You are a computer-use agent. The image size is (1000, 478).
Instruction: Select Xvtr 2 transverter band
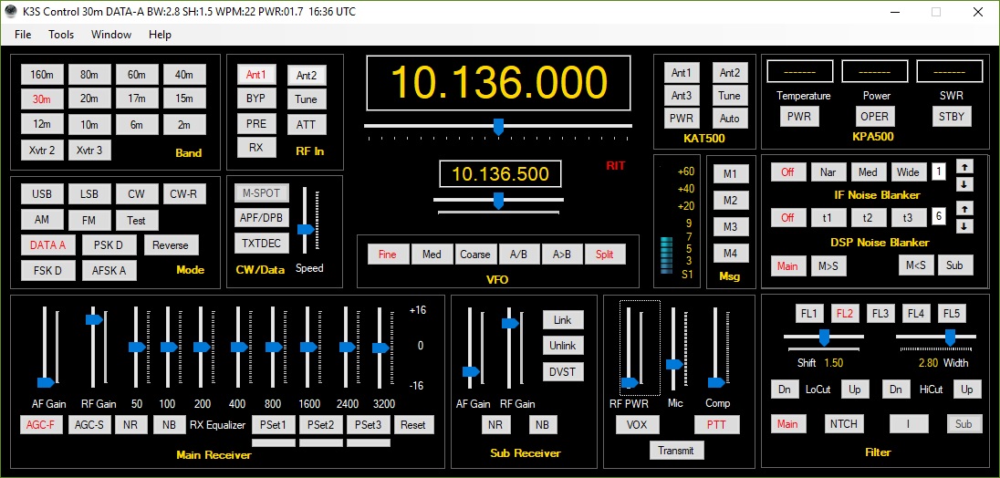pos(42,151)
